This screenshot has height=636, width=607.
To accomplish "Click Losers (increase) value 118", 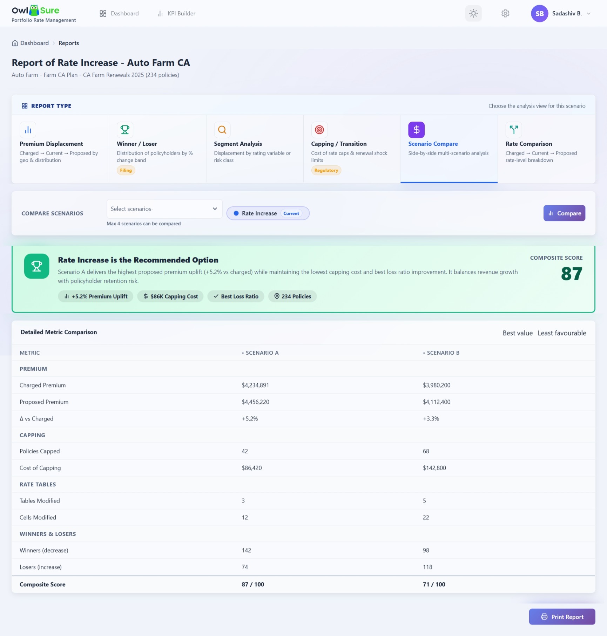I will tap(427, 567).
